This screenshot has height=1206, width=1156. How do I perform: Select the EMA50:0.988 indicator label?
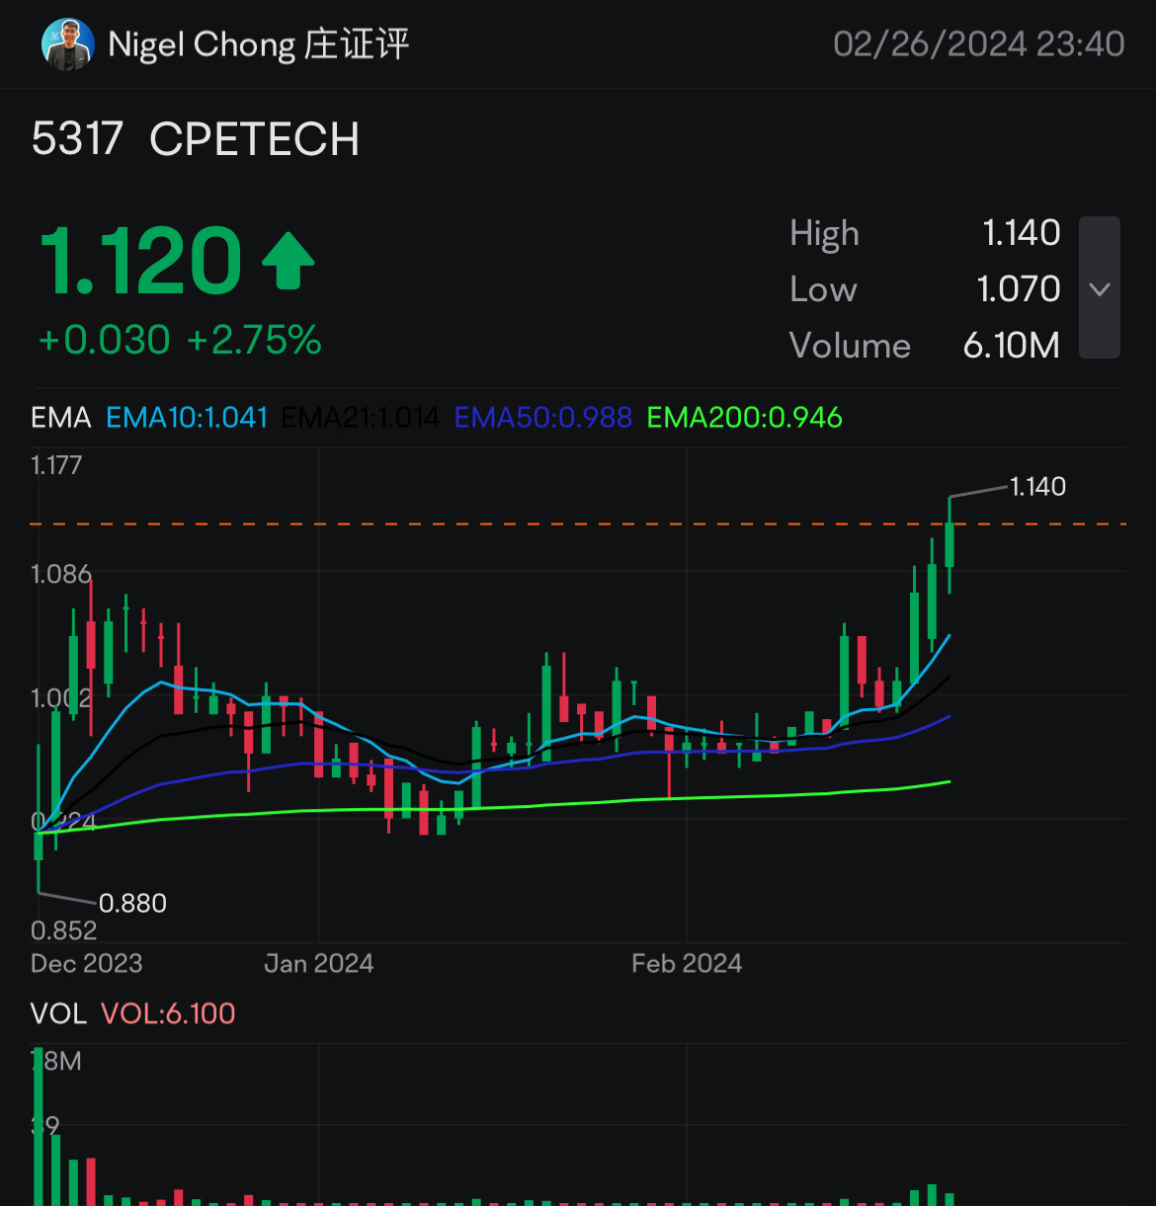tap(542, 418)
